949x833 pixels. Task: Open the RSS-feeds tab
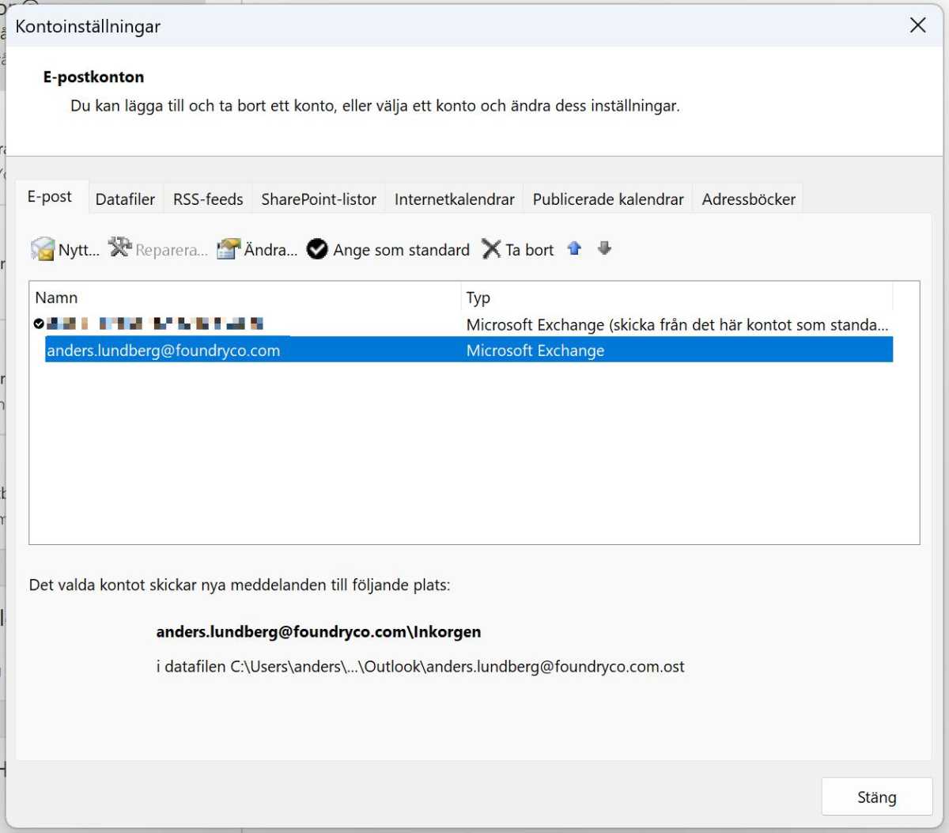point(207,199)
